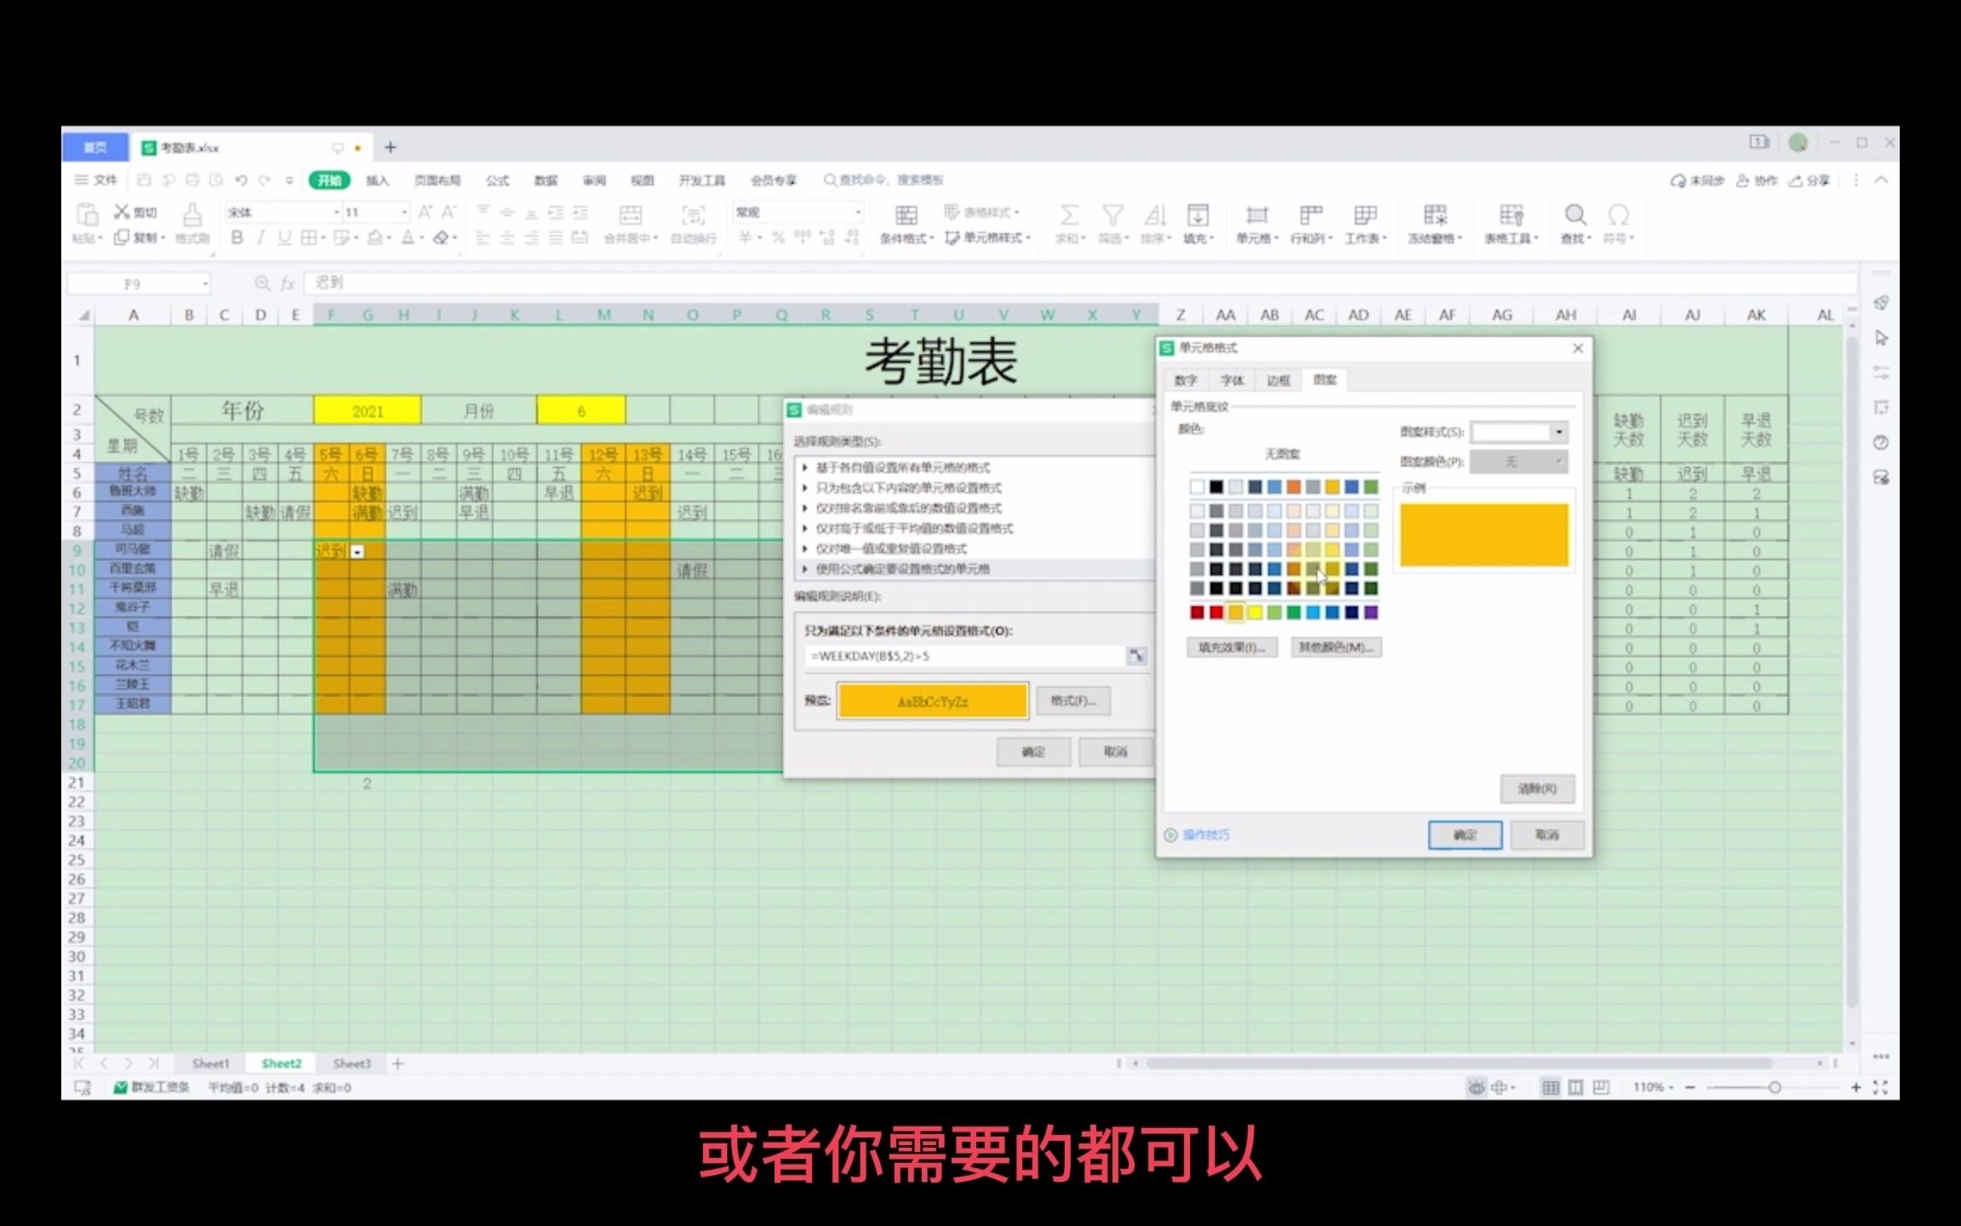Image resolution: width=1961 pixels, height=1226 pixels.
Task: Click the 排序 (Sort) icon
Action: tap(1155, 215)
